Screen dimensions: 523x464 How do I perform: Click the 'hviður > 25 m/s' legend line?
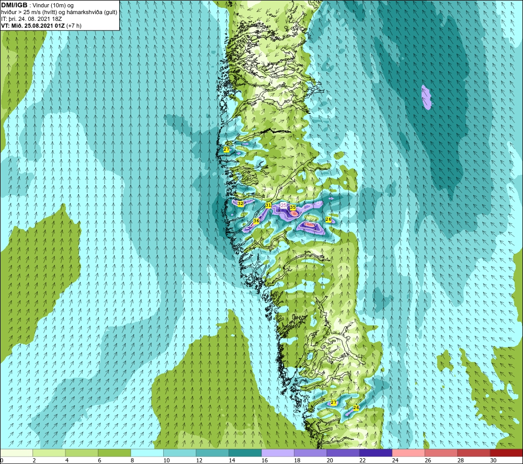59,13
